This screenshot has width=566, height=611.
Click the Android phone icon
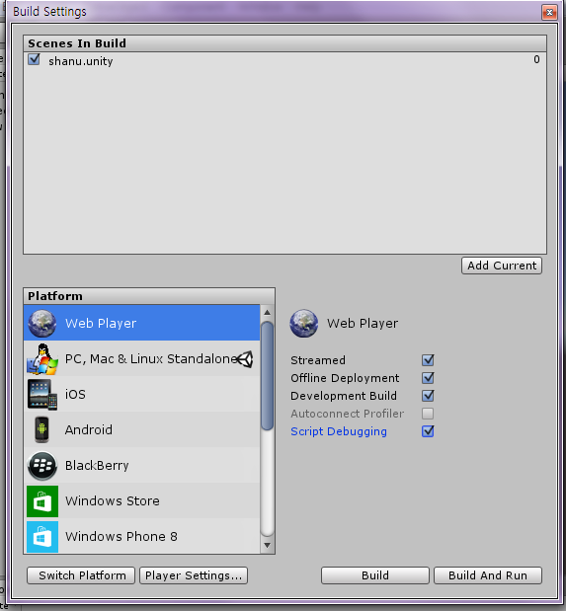point(41,429)
